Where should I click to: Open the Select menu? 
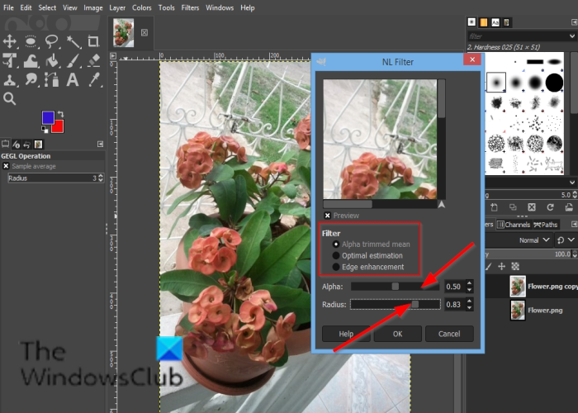point(47,7)
